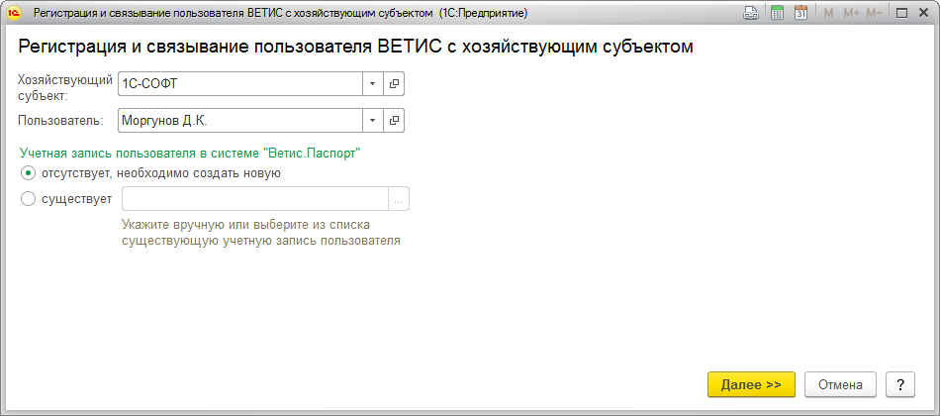Click the 'Хозяйствующий субъект:' label

pos(65,86)
